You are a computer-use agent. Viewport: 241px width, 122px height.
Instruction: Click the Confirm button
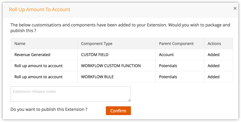[118, 111]
